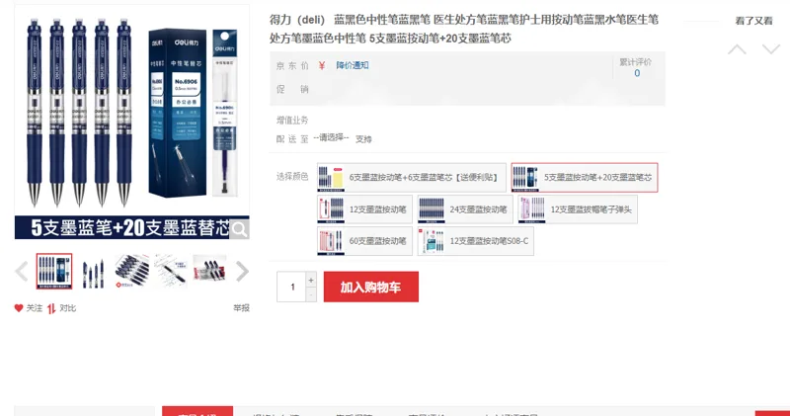The image size is (790, 416).
Task: Go up in the 看了又看 list
Action: pyautogui.click(x=737, y=49)
